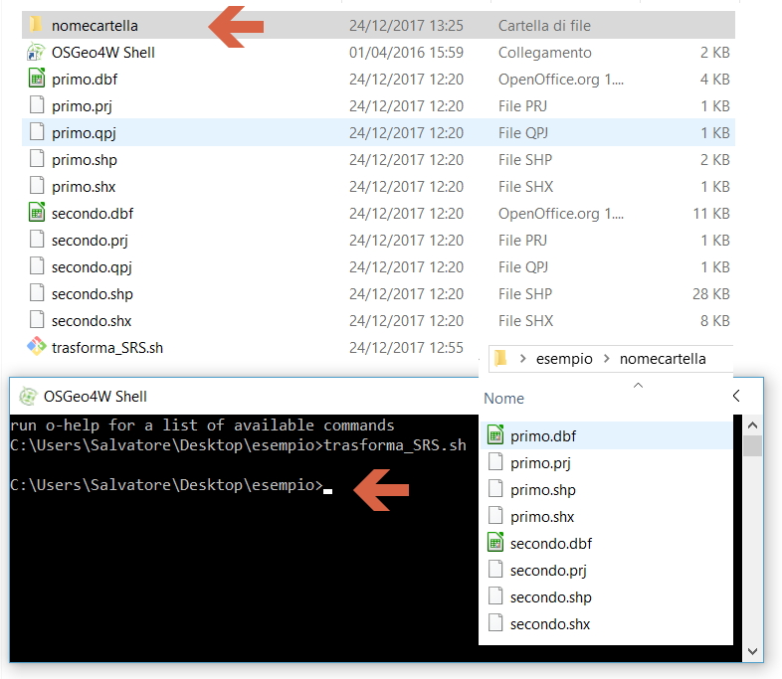
Task: Click primo.dbf icon in nomecartella panel
Action: click(x=495, y=435)
